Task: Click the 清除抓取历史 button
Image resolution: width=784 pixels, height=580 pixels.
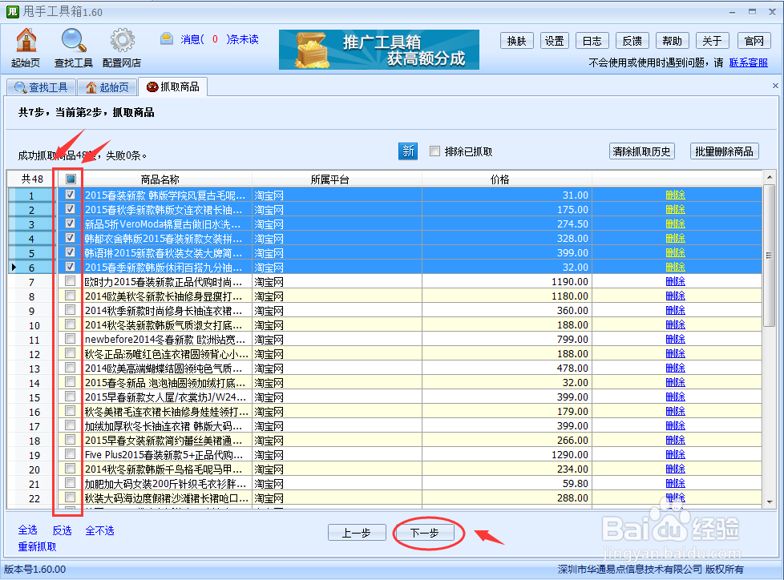Action: click(641, 151)
